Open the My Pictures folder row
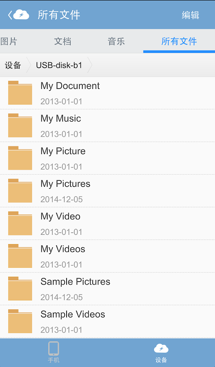 tap(107, 191)
